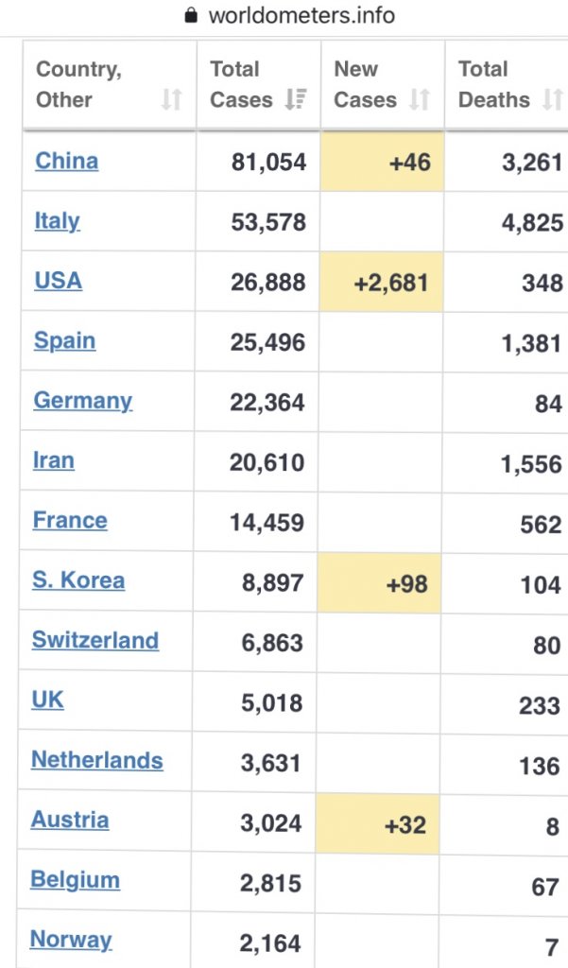Tap the padlock icon beside worldometers.info
Image resolution: width=568 pixels, height=968 pixels.
pos(192,15)
